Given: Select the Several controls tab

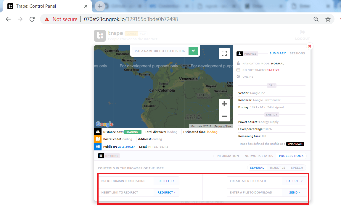Looking at the screenshot, I should pyautogui.click(x=257, y=168).
